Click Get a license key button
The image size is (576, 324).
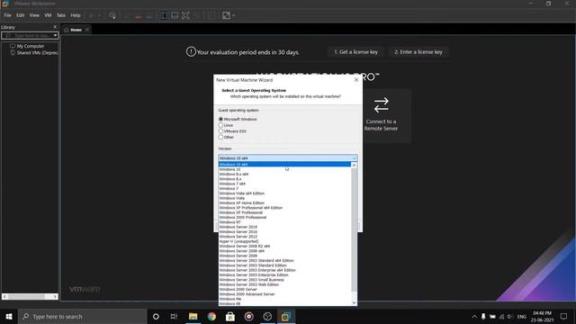pyautogui.click(x=355, y=52)
